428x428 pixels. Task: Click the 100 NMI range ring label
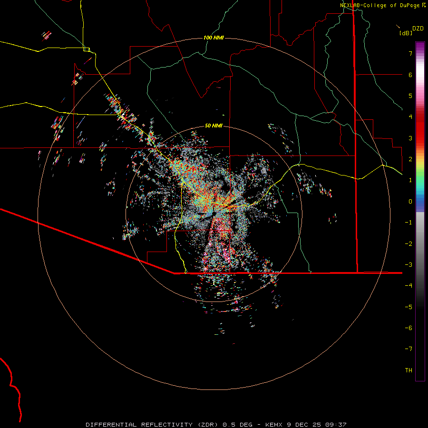tap(214, 38)
